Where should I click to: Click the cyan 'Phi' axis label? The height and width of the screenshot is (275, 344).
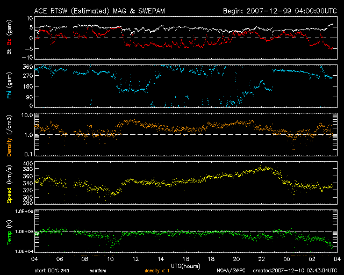point(9,93)
